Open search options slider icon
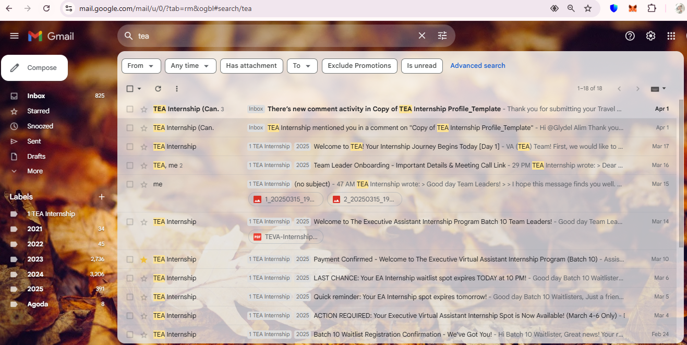This screenshot has height=345, width=687. click(x=442, y=35)
